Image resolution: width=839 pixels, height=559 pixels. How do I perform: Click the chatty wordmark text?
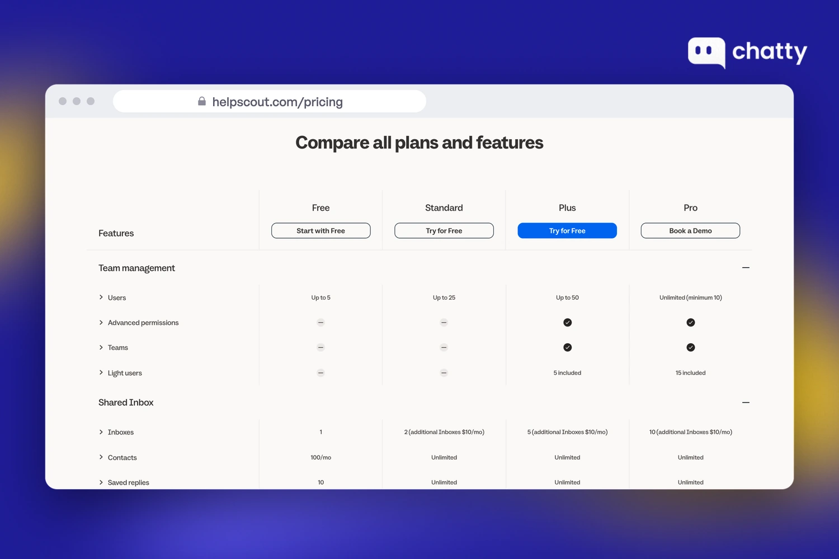pos(770,53)
